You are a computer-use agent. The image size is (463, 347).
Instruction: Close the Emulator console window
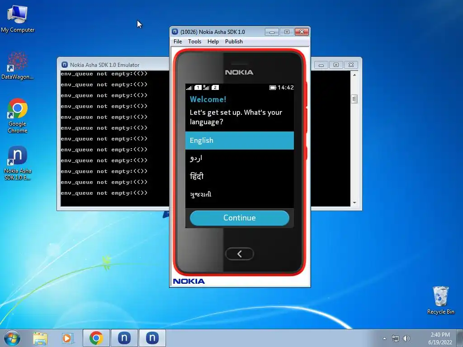point(351,65)
